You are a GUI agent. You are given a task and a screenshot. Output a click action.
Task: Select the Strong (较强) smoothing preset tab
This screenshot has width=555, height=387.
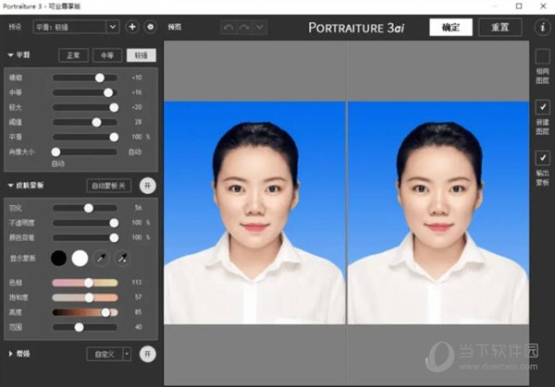[141, 55]
